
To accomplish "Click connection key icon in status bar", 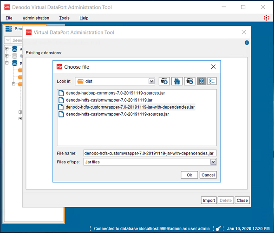I will pyautogui.click(x=218, y=228).
